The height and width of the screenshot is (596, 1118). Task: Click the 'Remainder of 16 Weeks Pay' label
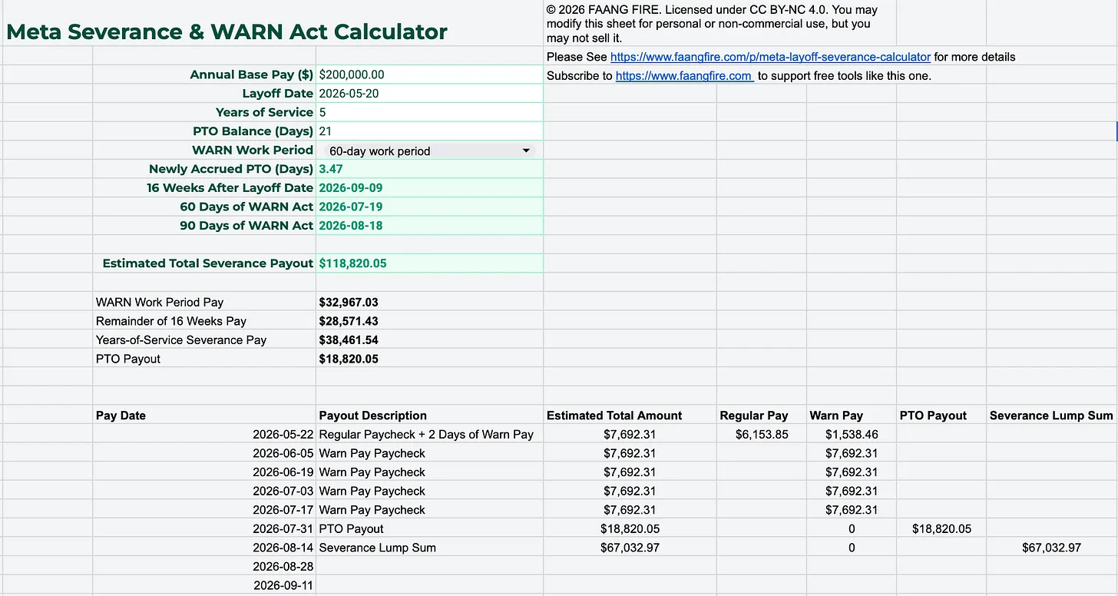tap(171, 321)
